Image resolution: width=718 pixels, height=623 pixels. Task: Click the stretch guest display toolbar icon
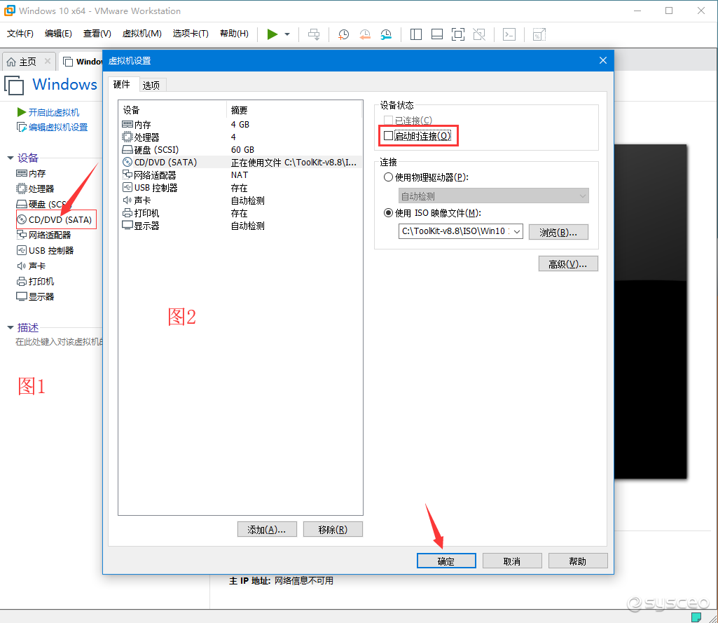[x=539, y=34]
